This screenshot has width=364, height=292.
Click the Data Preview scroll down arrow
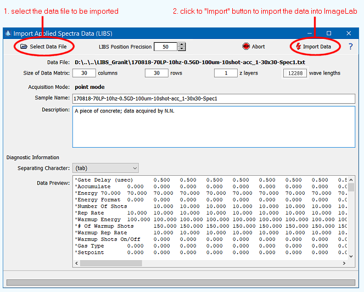pos(351,256)
